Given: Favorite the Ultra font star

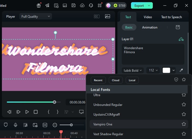Looking at the screenshot, I should tap(184, 95).
